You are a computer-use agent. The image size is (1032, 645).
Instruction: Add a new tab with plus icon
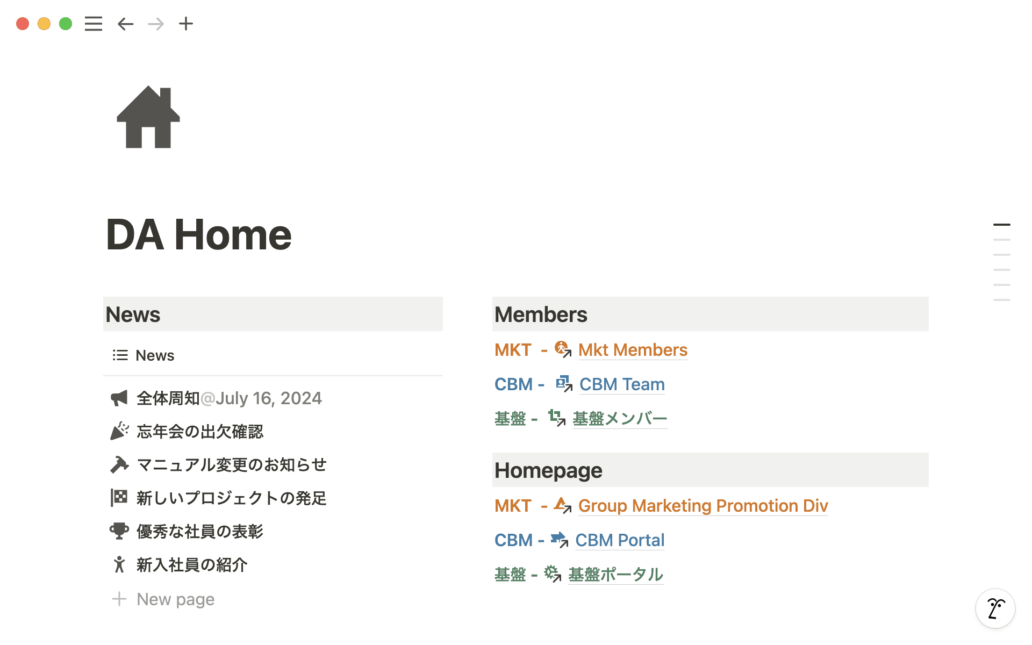pos(186,24)
